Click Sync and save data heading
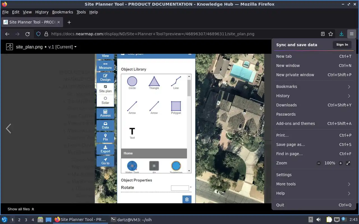The image size is (359, 224). tap(296, 45)
